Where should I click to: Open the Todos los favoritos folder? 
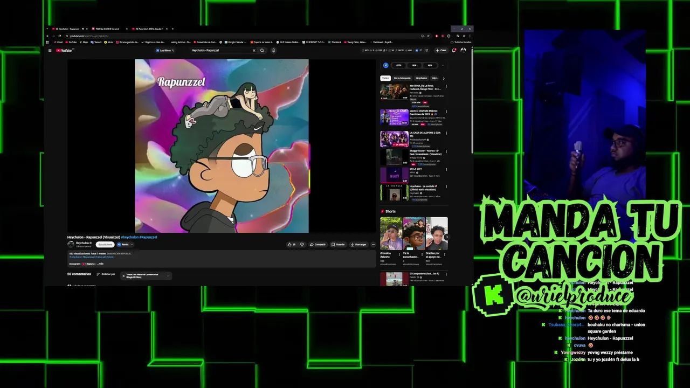coord(461,42)
